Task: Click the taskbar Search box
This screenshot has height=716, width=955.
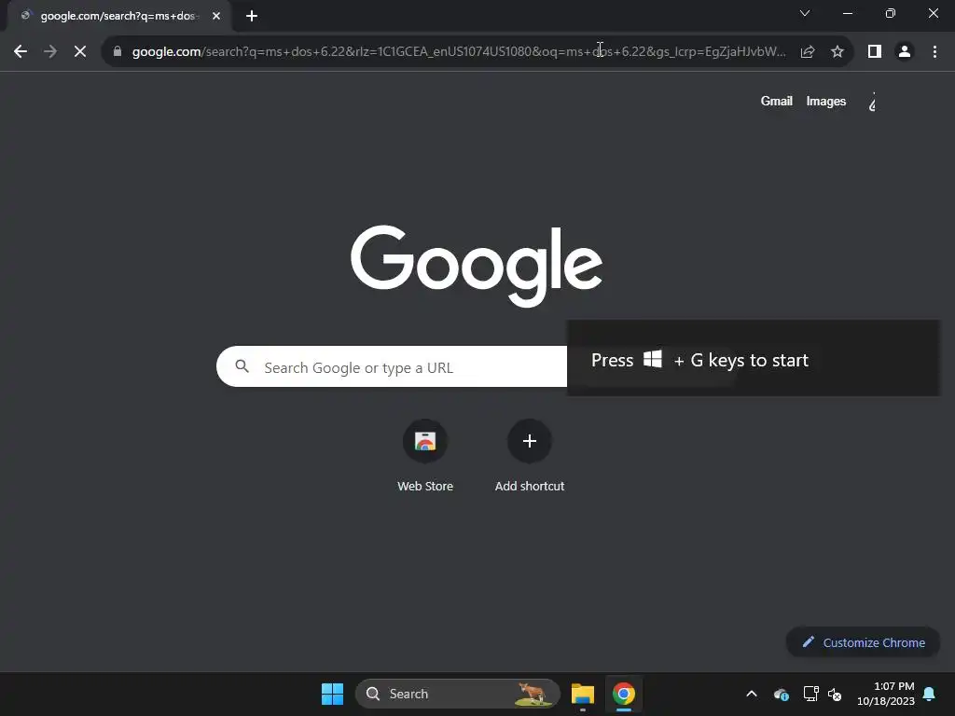Action: [x=457, y=694]
